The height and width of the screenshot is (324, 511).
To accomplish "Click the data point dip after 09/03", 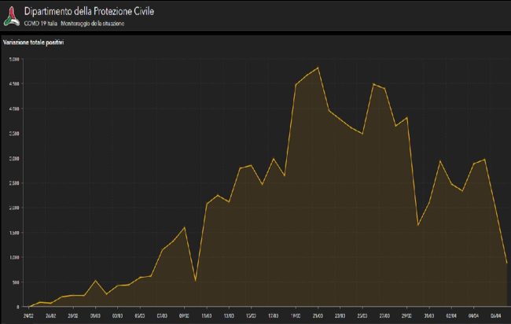I will pos(196,280).
